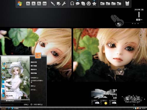This screenshot has height=110, width=147.
Task: Skip to next track in music widget
Action: [138, 23]
